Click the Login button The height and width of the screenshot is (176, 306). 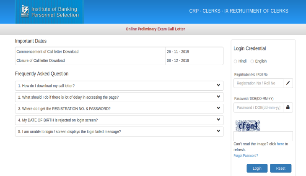pyautogui.click(x=257, y=168)
